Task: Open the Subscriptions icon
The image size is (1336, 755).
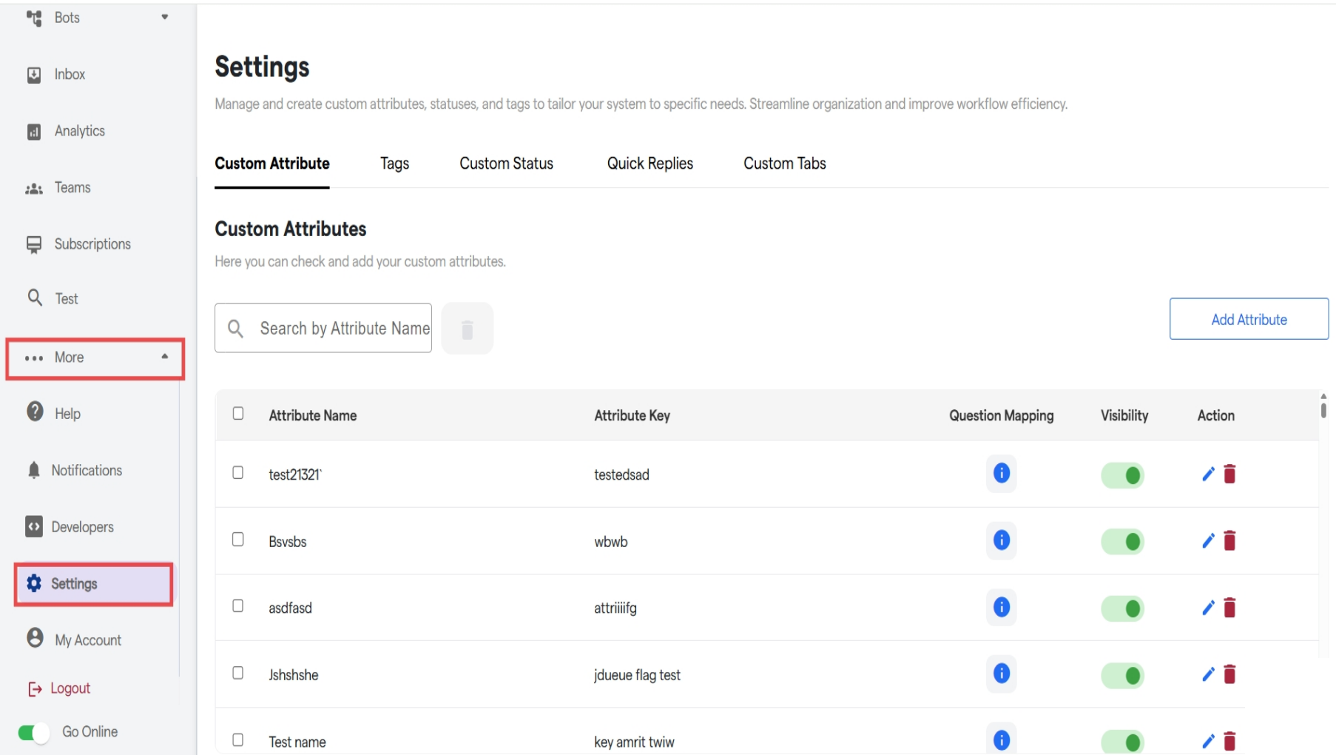Action: point(34,245)
